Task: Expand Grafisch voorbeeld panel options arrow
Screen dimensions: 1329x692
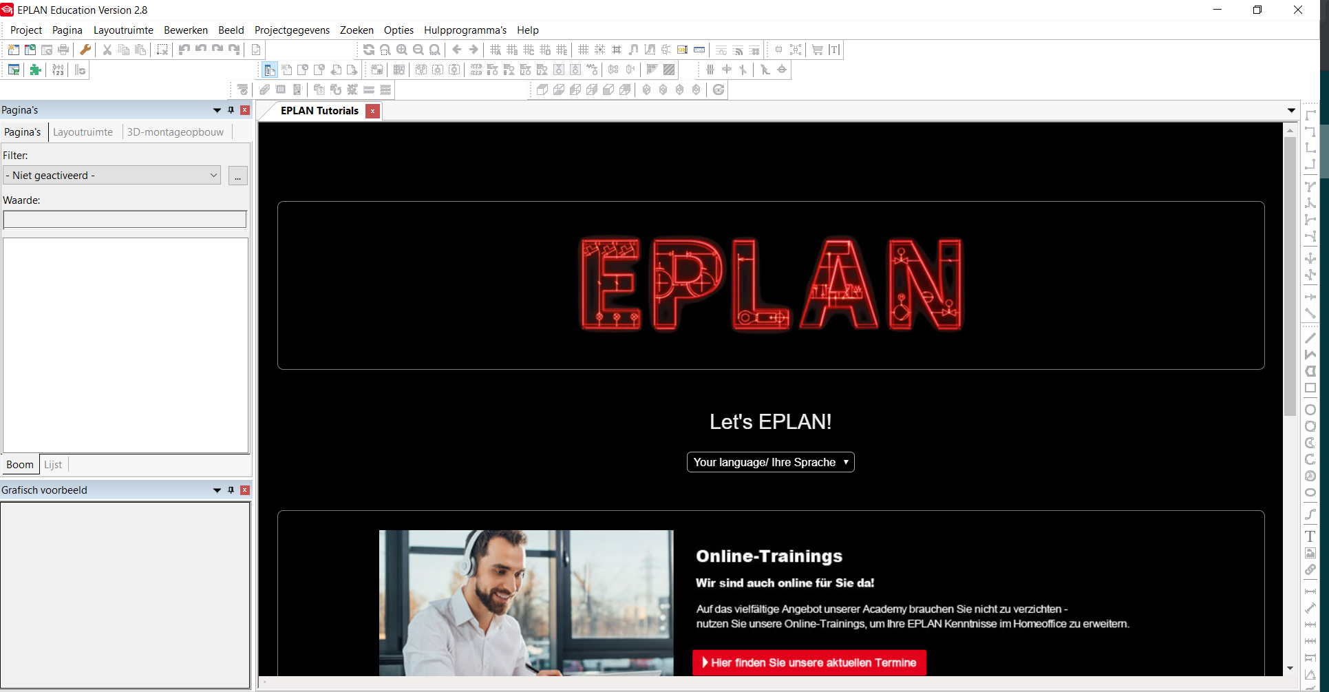Action: (217, 490)
